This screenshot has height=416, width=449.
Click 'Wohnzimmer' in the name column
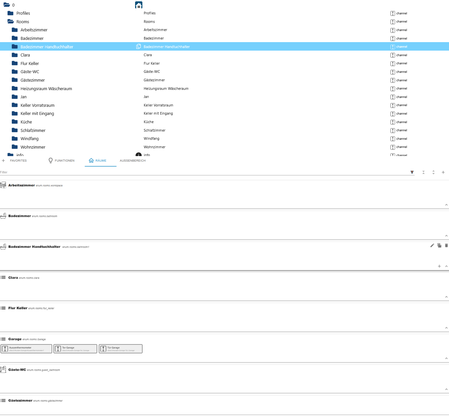pos(155,147)
